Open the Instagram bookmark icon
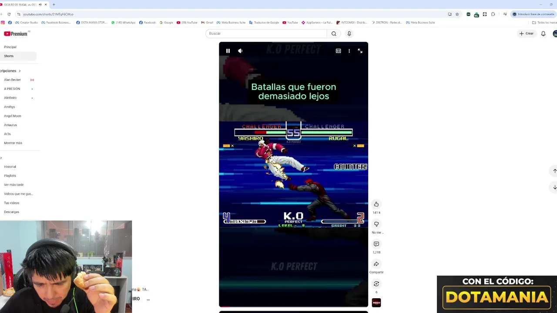Screen dimensions: 557x313 point(3,23)
